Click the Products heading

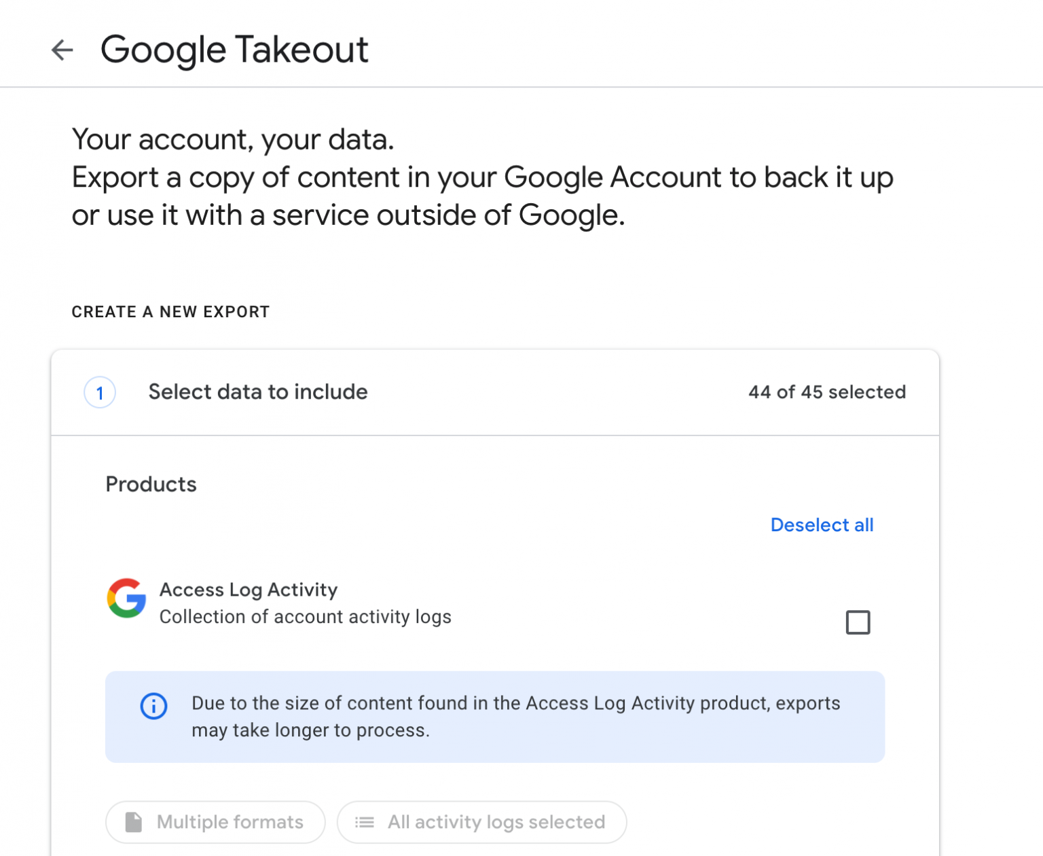[151, 484]
